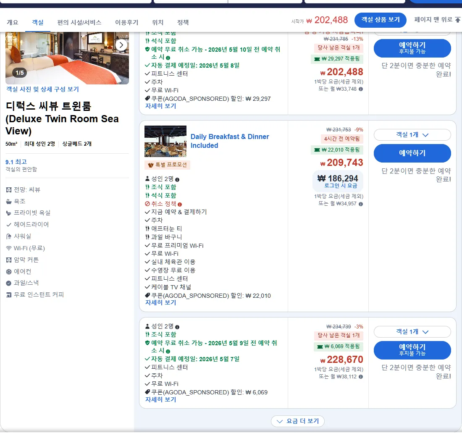Switch to the 개요 tab

pos(12,22)
